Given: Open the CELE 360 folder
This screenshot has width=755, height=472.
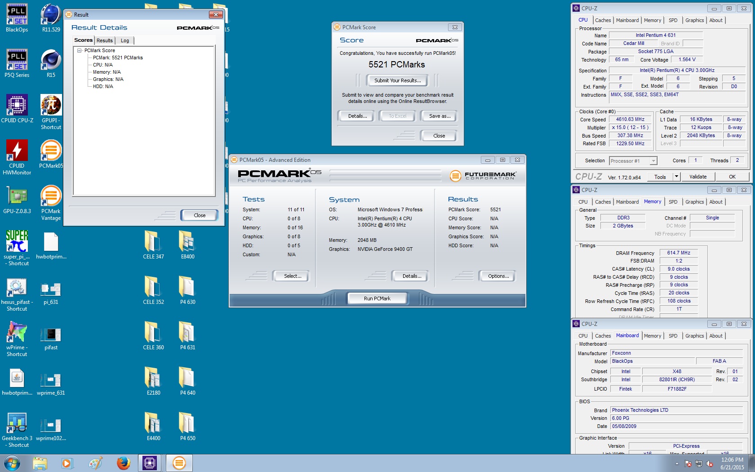Looking at the screenshot, I should pos(153,336).
